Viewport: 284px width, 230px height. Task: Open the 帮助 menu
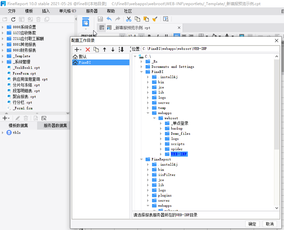pyautogui.click(x=111, y=11)
